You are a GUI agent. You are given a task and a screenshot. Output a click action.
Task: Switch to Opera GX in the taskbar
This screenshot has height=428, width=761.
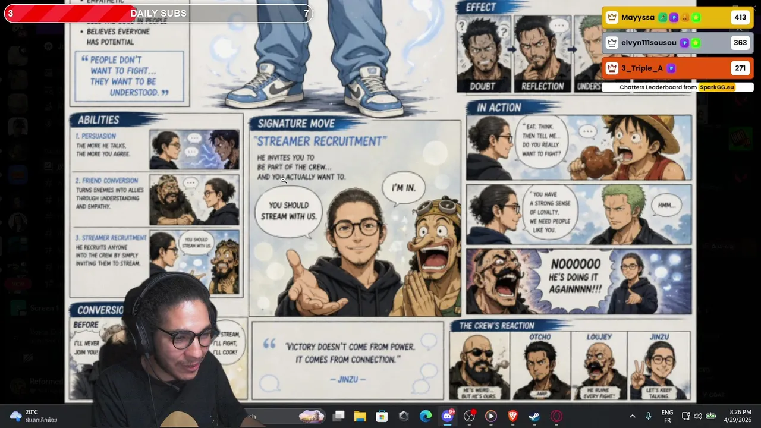coord(556,416)
